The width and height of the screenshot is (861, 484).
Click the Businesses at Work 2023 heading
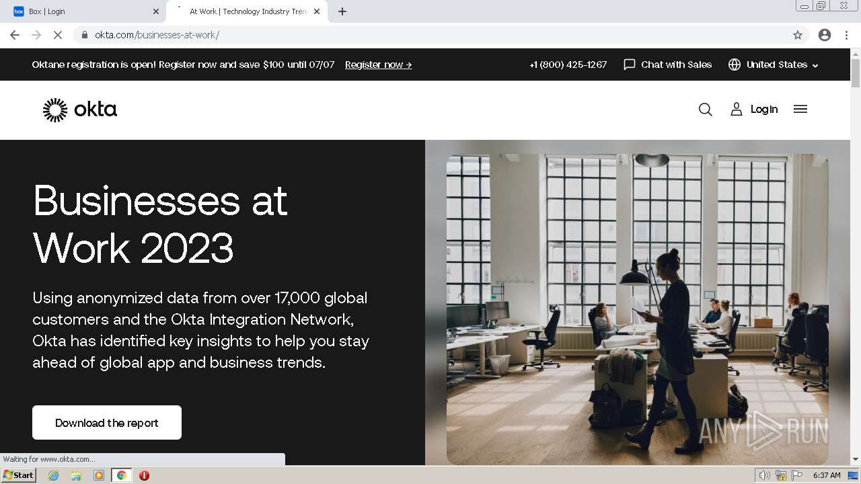click(160, 224)
